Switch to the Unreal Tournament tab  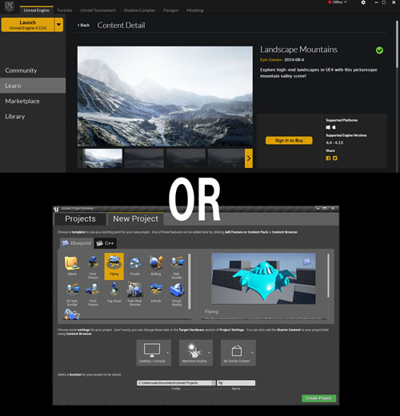(x=98, y=10)
